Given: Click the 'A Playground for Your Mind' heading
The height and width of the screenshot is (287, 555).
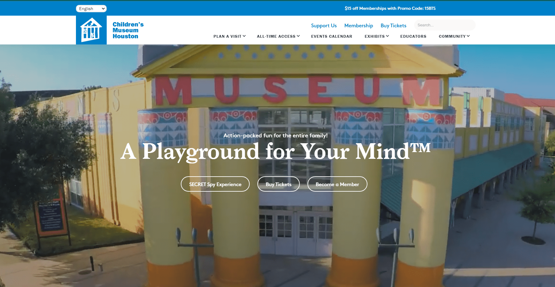Looking at the screenshot, I should (276, 152).
